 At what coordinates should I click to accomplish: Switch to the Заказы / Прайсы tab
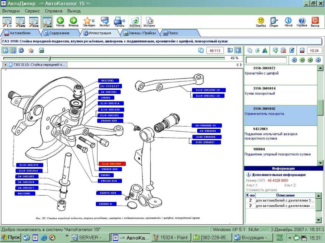tap(140, 33)
